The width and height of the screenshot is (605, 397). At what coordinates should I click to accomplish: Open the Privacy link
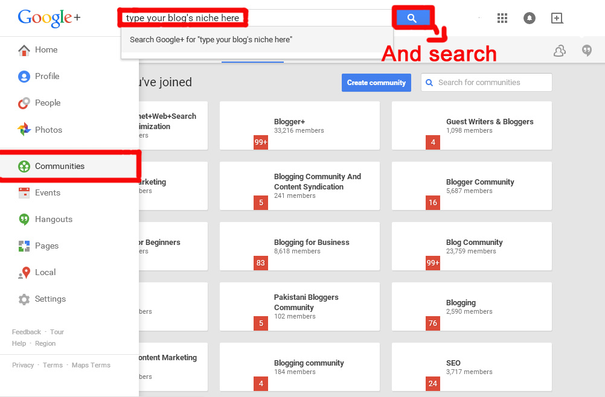tap(23, 365)
